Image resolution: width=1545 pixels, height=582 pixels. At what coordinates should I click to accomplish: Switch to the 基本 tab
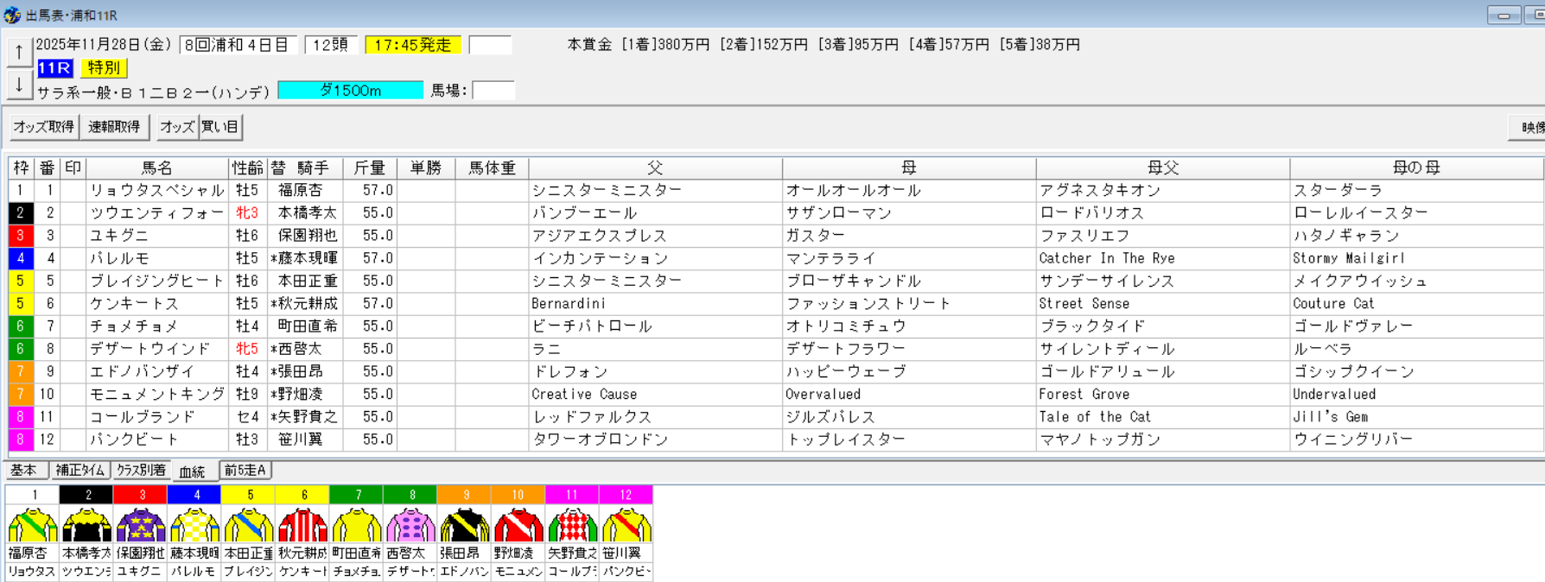24,471
